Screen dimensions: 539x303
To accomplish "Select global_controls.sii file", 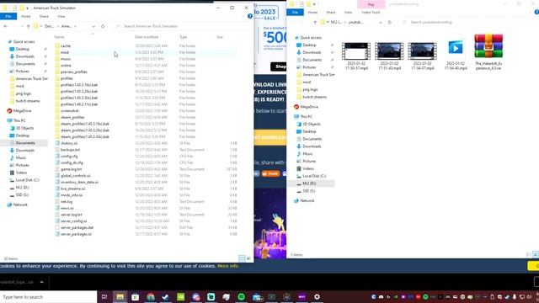I will pyautogui.click(x=75, y=176).
